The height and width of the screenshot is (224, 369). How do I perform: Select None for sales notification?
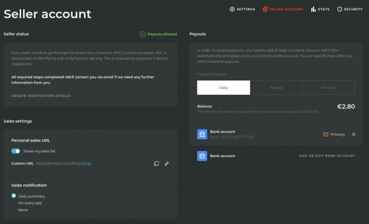[x=14, y=209]
